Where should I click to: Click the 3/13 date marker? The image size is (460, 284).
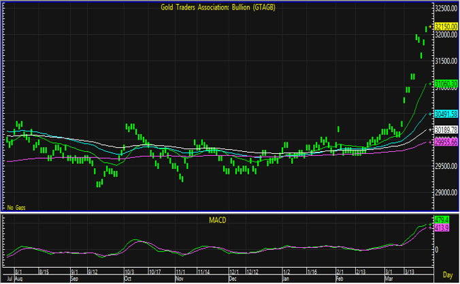point(410,272)
